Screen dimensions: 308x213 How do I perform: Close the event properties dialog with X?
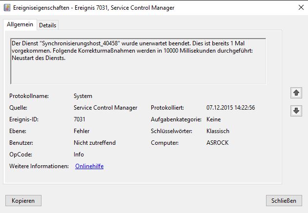(301, 7)
